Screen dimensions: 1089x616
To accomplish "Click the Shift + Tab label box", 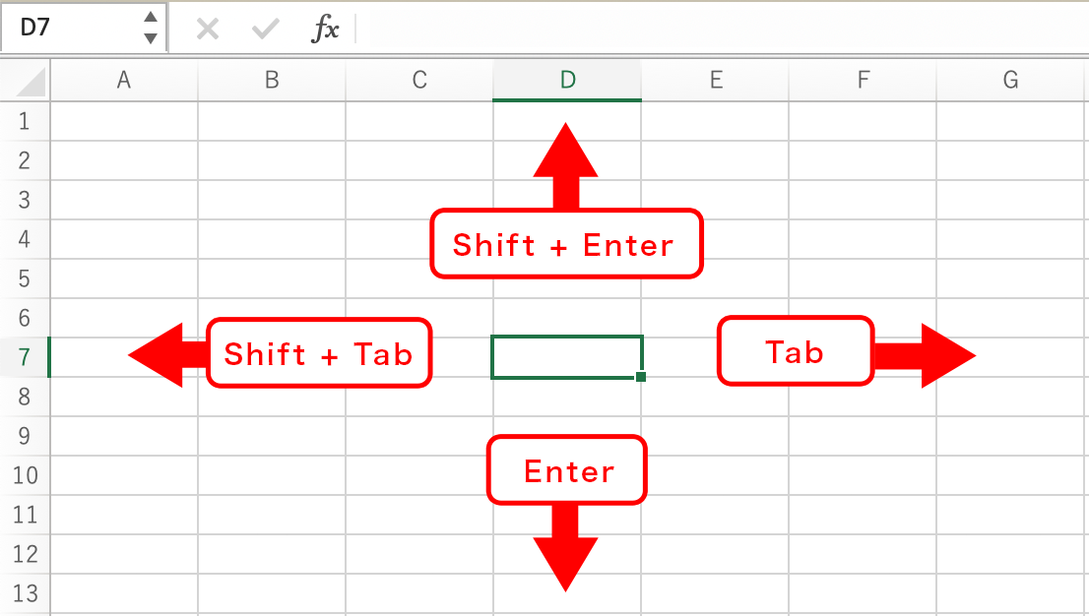I will (x=319, y=353).
